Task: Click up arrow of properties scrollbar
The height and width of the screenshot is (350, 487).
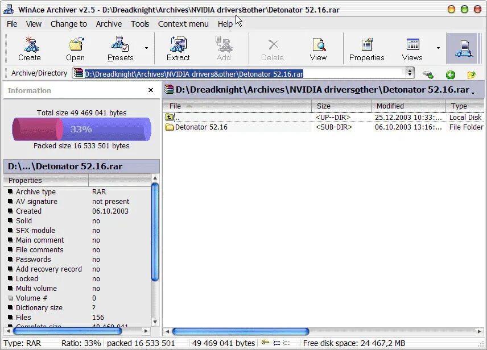Action: [x=155, y=178]
